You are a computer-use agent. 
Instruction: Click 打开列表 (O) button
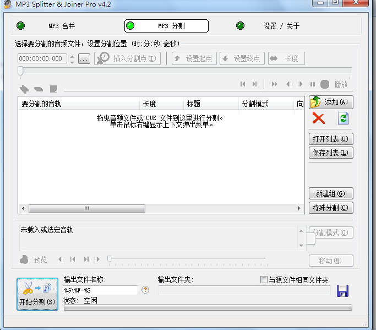[331, 139]
